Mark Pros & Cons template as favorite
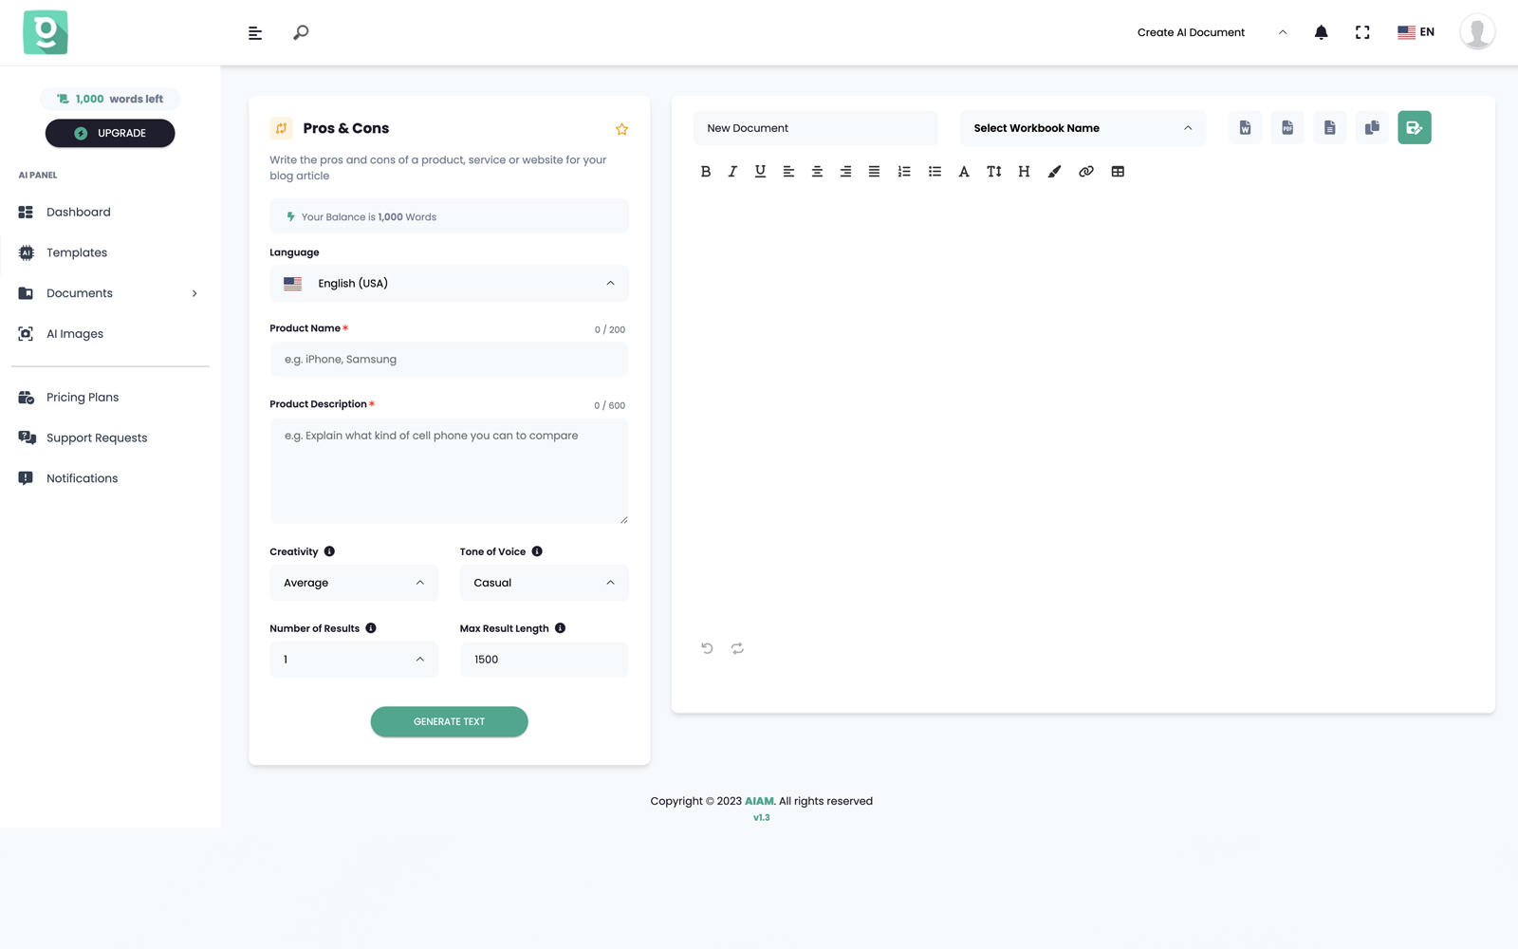1518x949 pixels. pyautogui.click(x=622, y=128)
